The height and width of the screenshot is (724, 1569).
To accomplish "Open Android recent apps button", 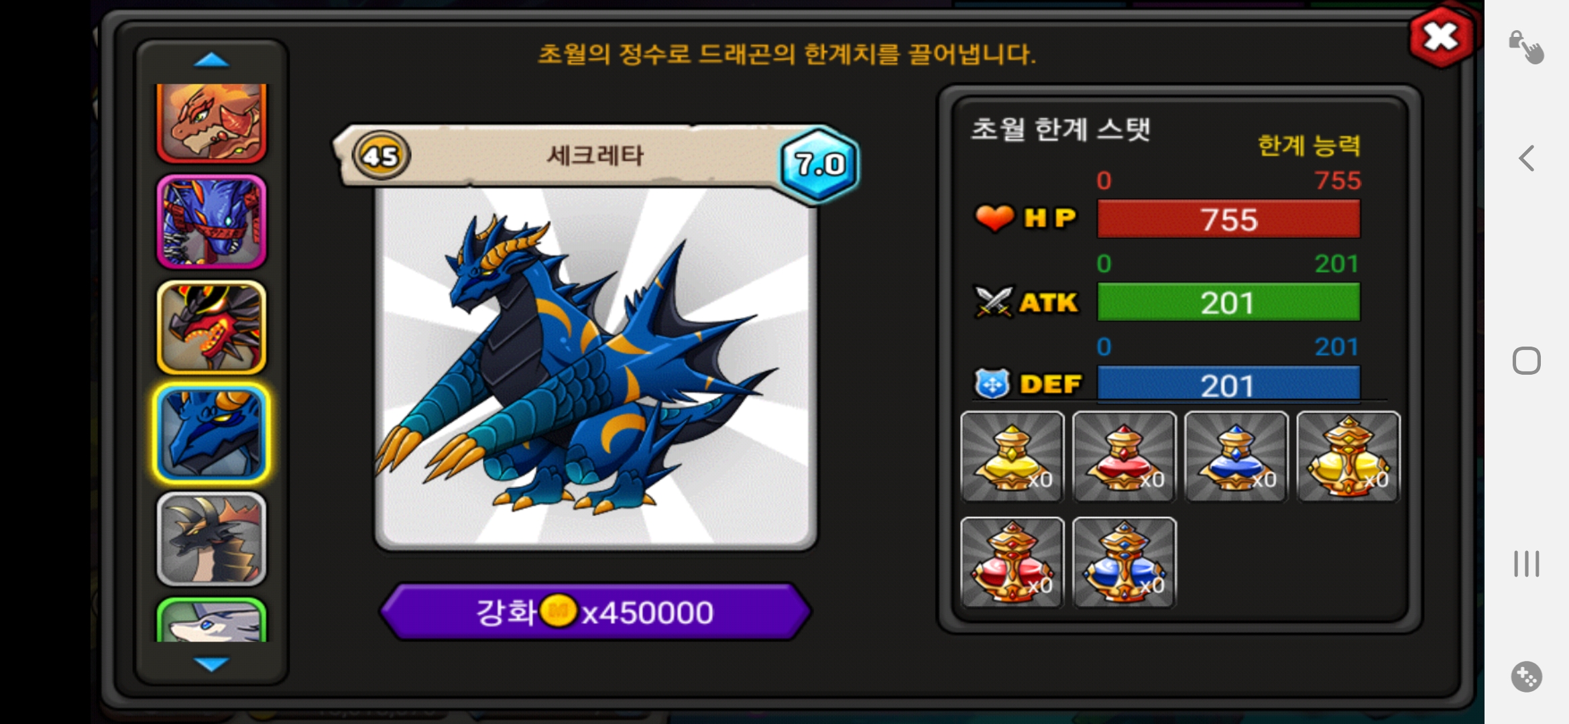I will 1526,563.
